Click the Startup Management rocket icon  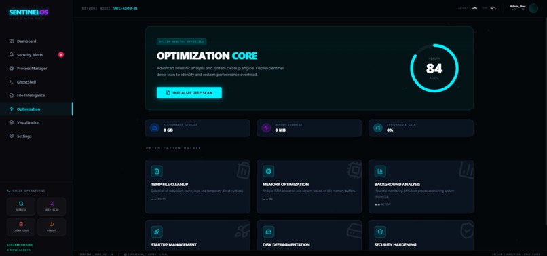coord(157,232)
